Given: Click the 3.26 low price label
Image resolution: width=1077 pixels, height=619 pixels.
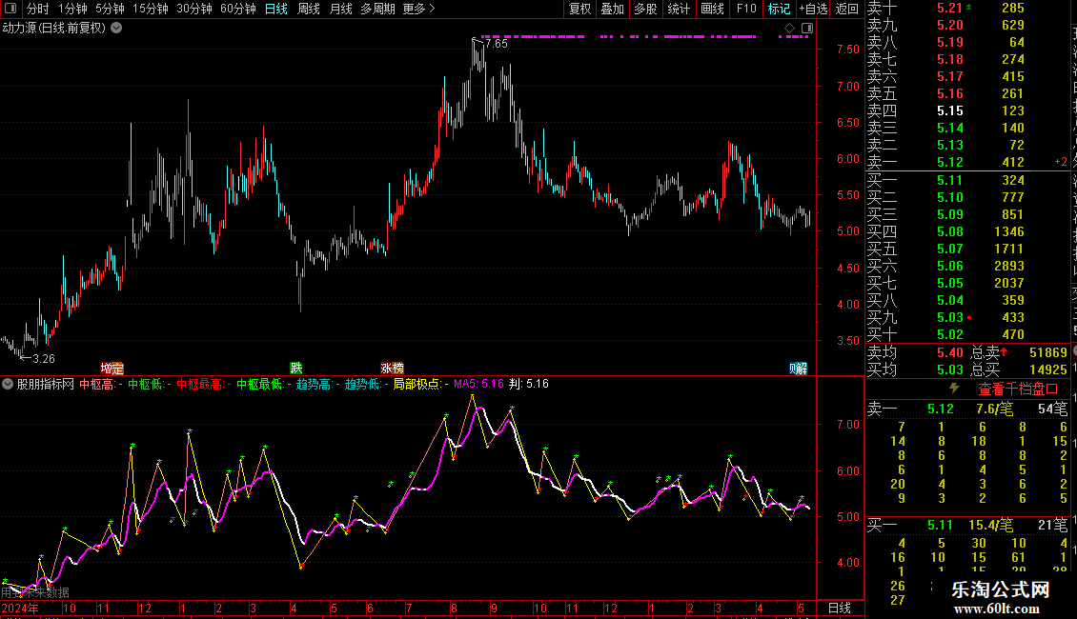Looking at the screenshot, I should pos(43,359).
